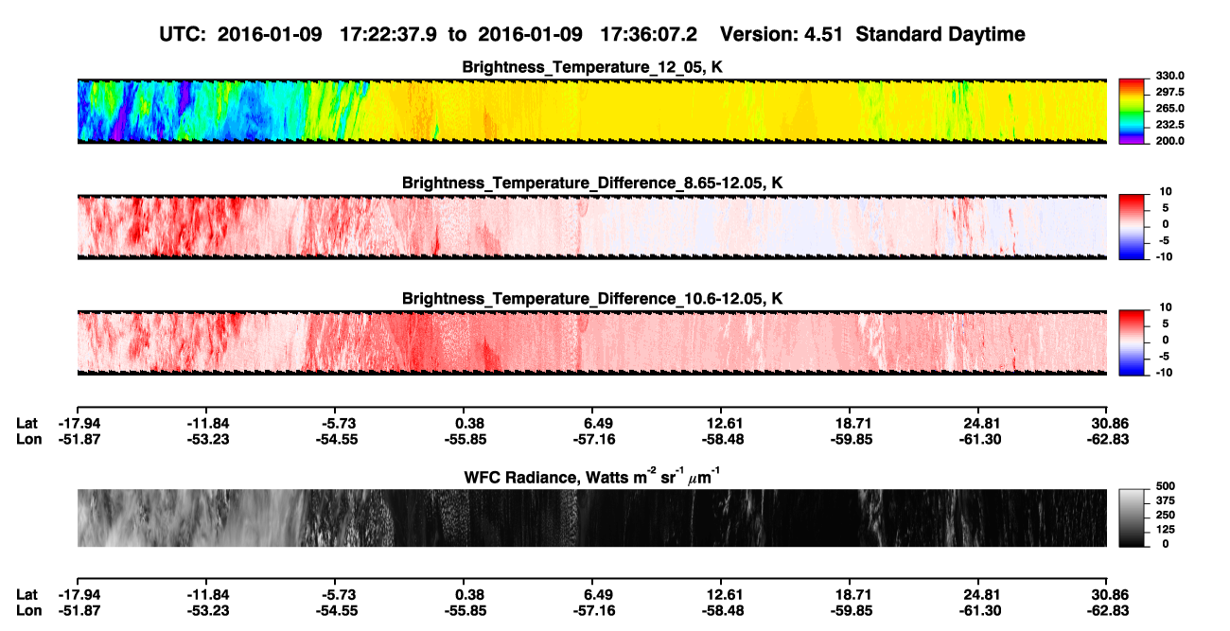Viewport: 1230px width, 631px height.
Task: Click the grayscale color bar for WFC Radiance
Action: (1133, 517)
